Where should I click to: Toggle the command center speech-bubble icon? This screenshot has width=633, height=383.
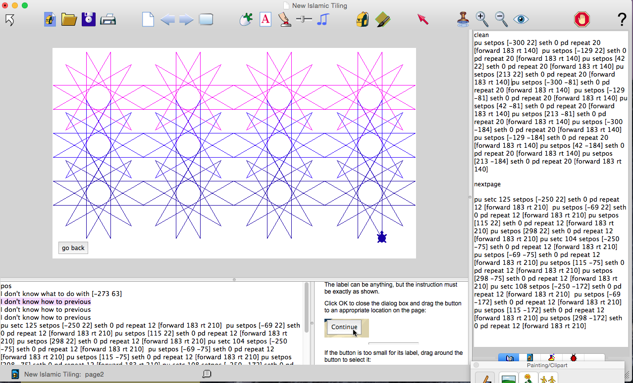(207, 374)
